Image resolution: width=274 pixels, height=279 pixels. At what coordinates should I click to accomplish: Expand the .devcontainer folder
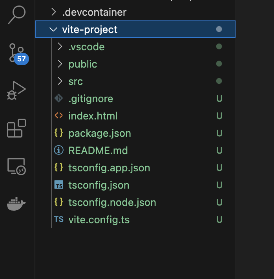pyautogui.click(x=53, y=12)
